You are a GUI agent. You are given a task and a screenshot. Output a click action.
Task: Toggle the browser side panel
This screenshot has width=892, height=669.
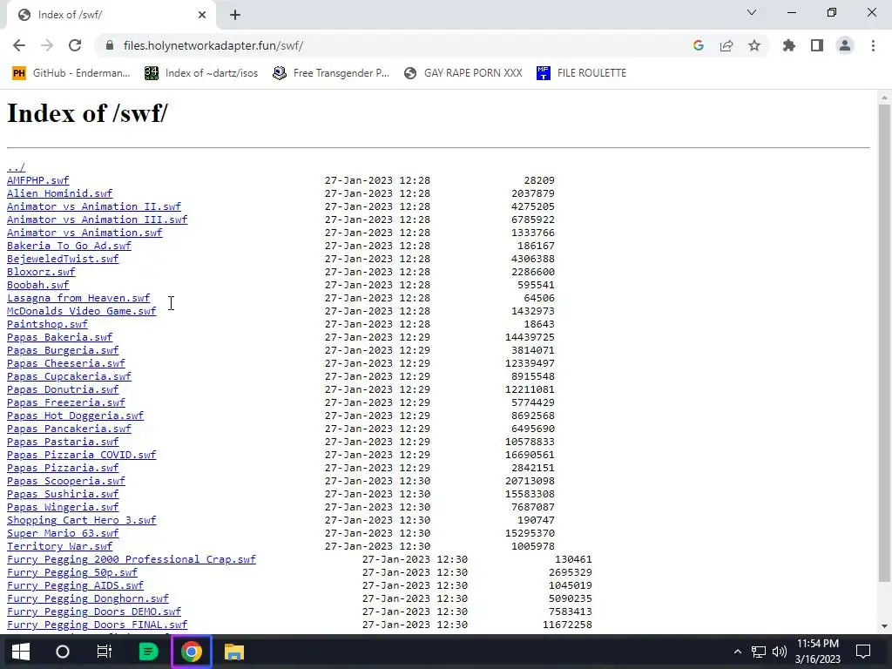coord(817,45)
